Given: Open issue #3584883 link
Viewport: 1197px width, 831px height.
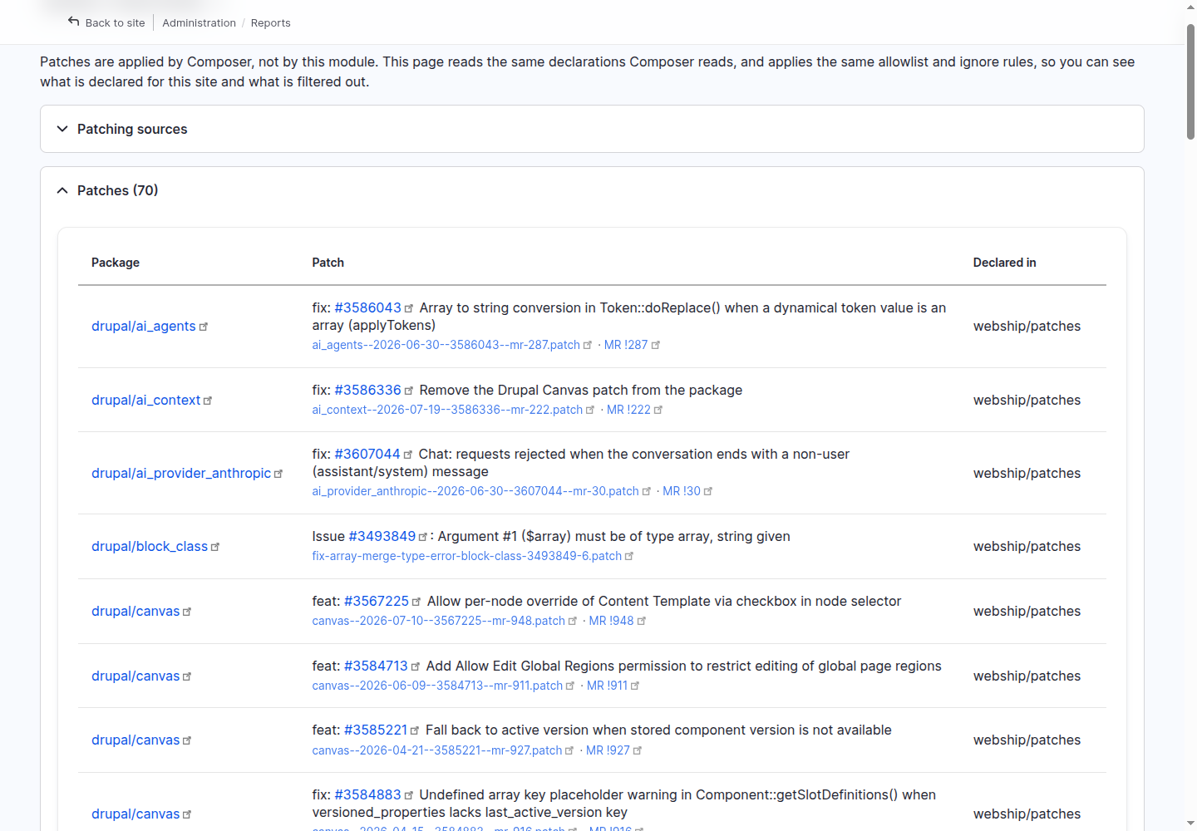Looking at the screenshot, I should pos(367,794).
